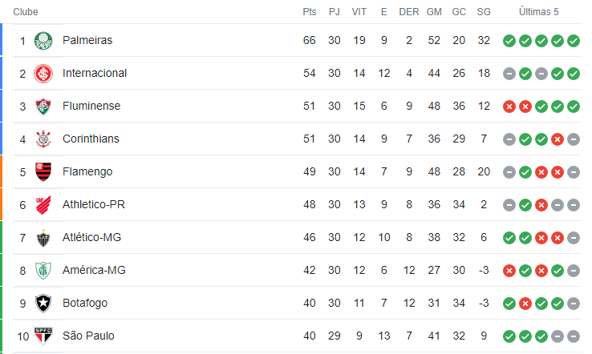
Task: Click the Fluminense club crest
Action: tap(43, 107)
